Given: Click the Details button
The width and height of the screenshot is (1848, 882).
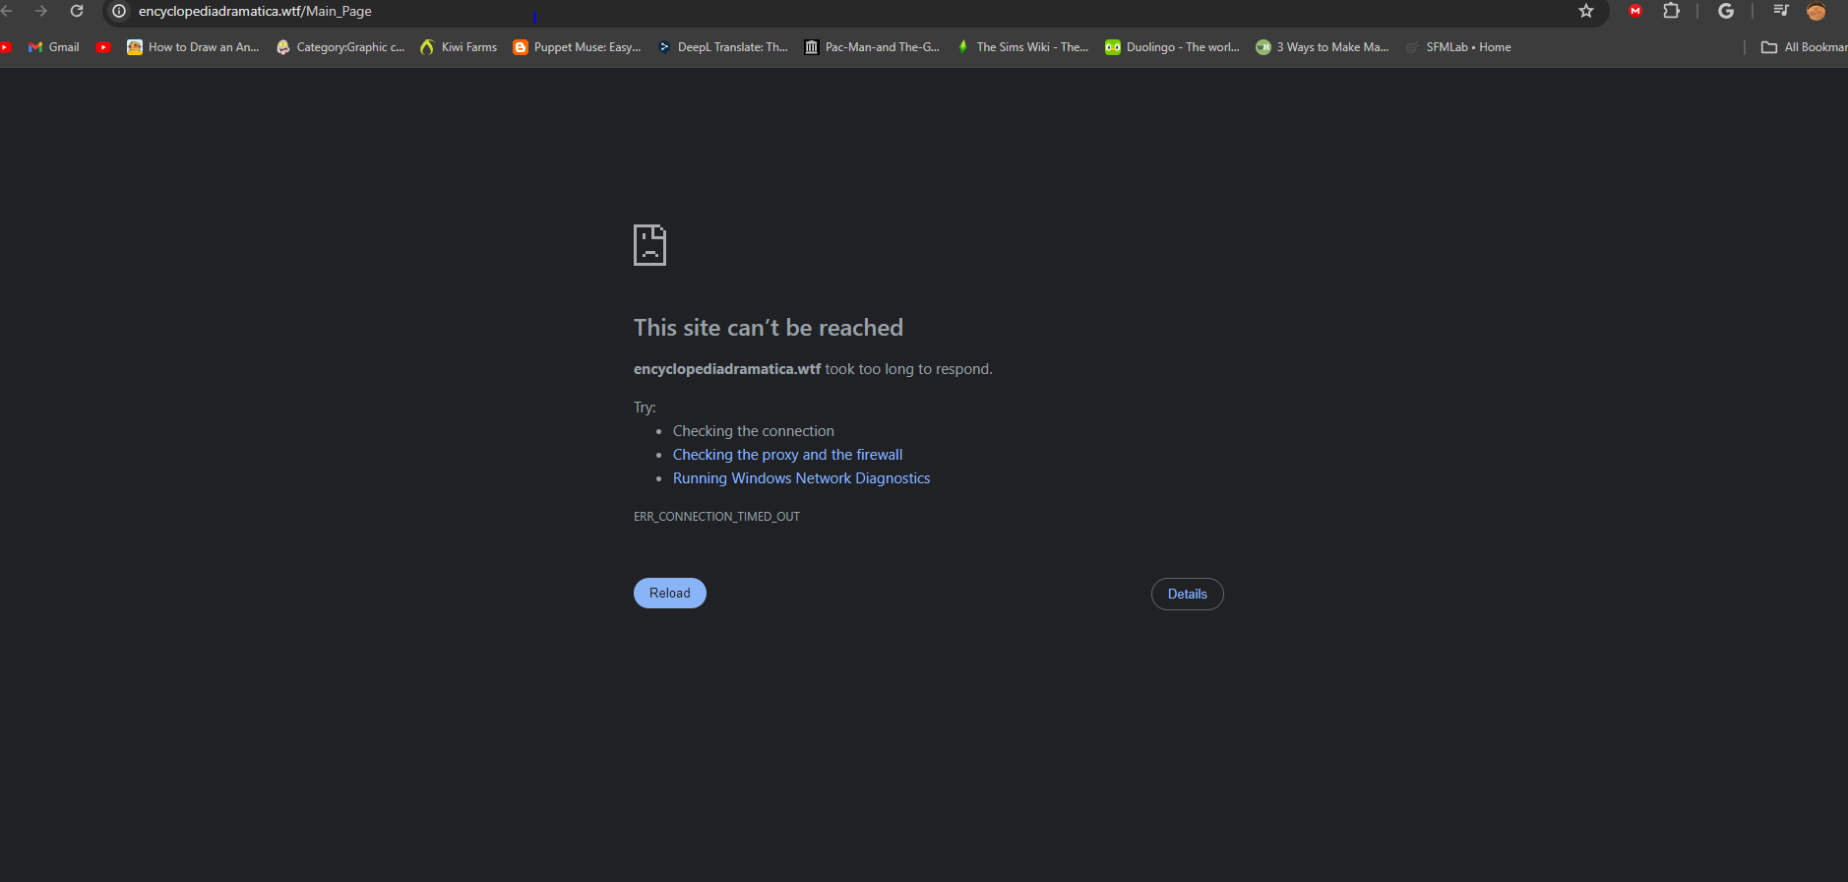Looking at the screenshot, I should click(1188, 594).
